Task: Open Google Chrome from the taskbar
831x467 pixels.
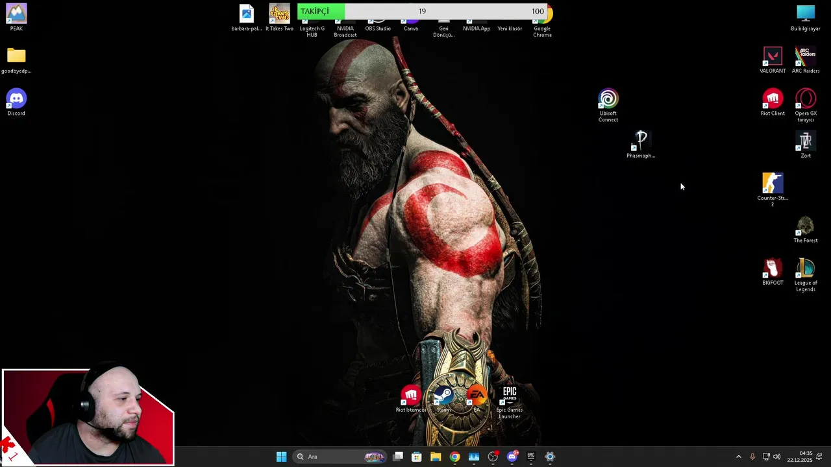Action: point(454,457)
